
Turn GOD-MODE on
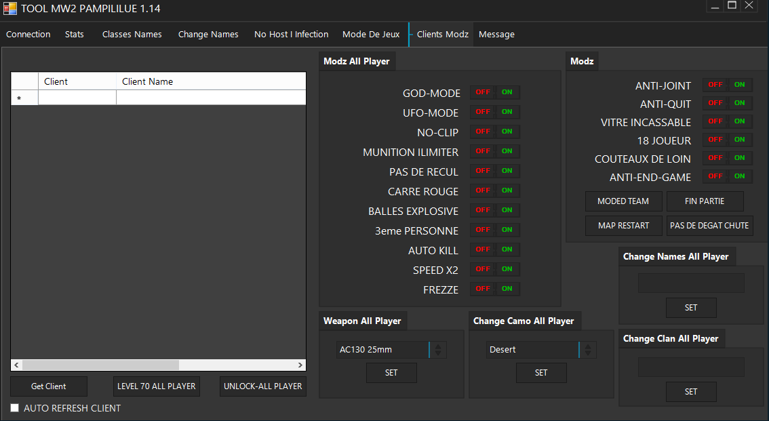pyautogui.click(x=507, y=92)
